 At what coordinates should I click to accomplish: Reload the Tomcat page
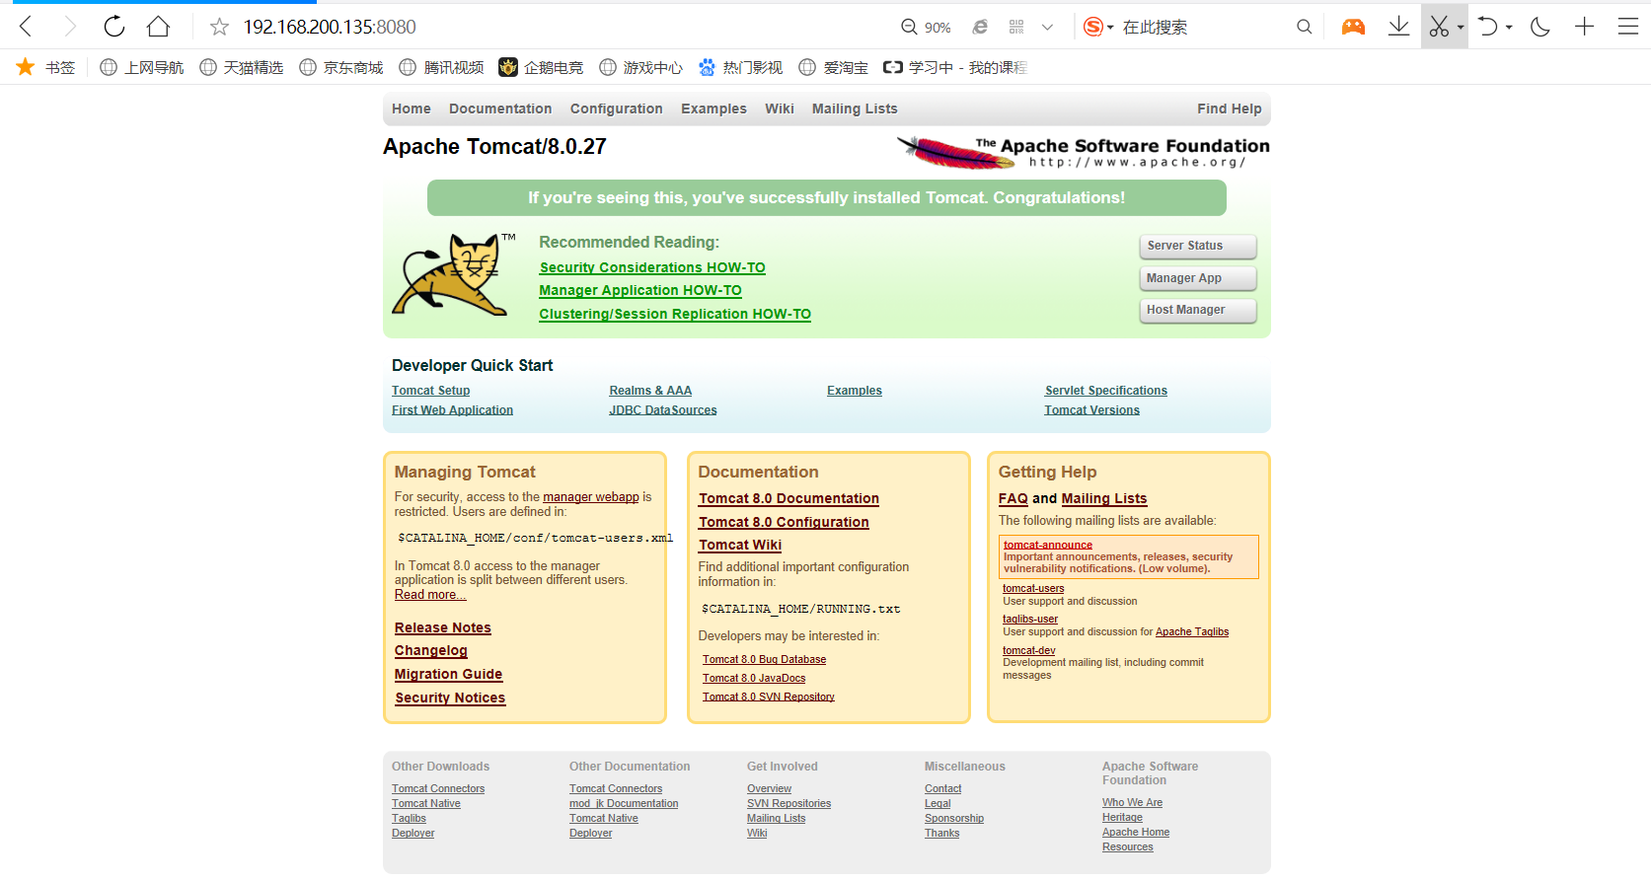114,27
